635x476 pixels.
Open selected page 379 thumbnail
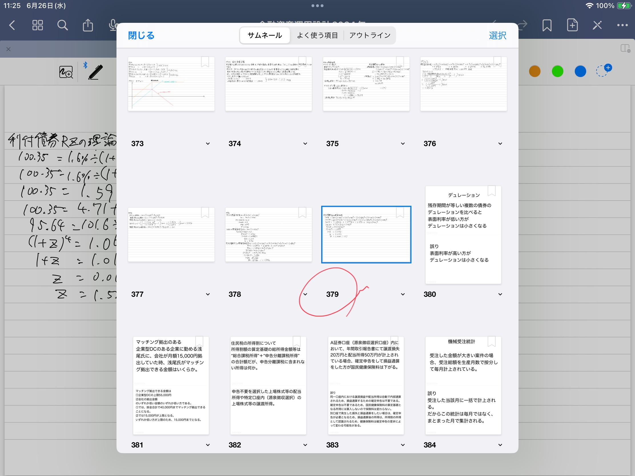(366, 234)
